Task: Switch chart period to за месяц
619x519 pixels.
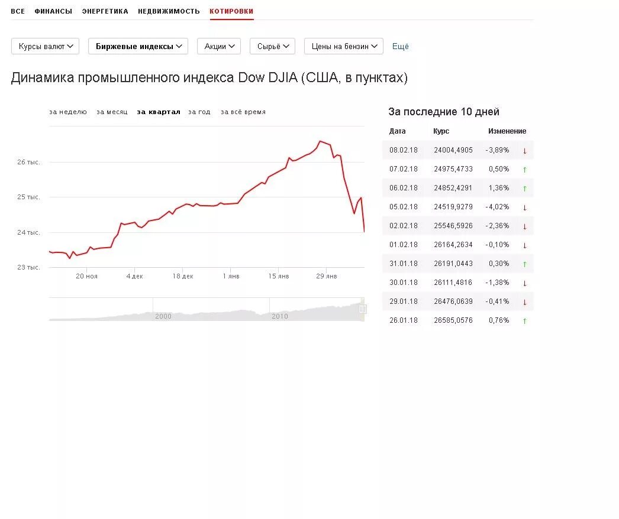Action: (112, 112)
